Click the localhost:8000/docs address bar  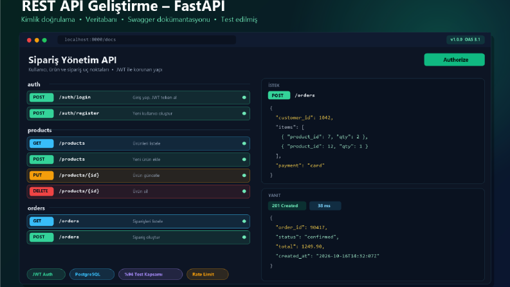pyautogui.click(x=147, y=40)
